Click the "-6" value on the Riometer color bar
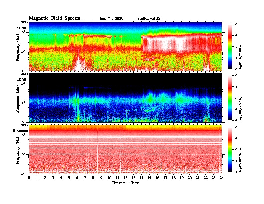This screenshot has height=204, width=264. [x=236, y=138]
